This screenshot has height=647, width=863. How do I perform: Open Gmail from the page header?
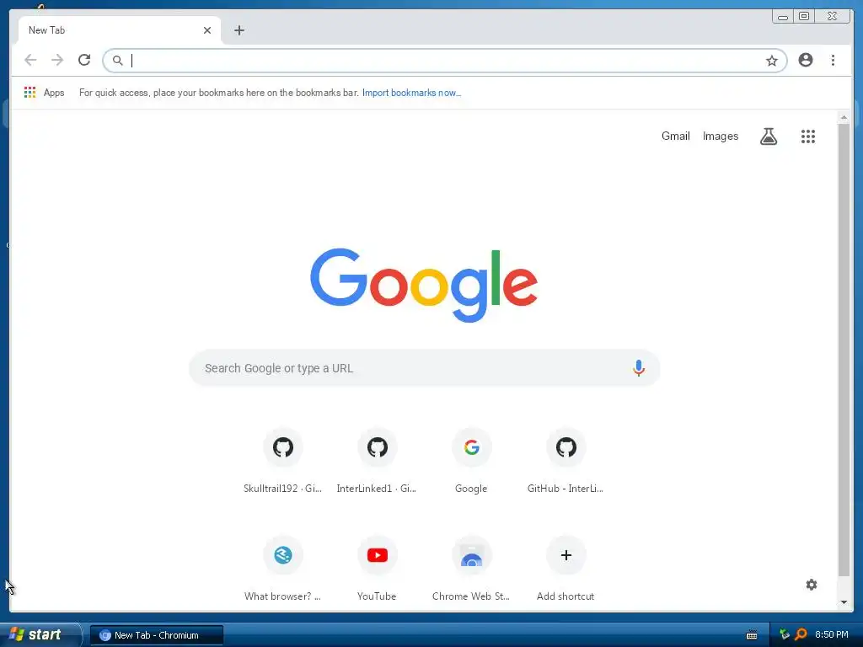coord(675,136)
